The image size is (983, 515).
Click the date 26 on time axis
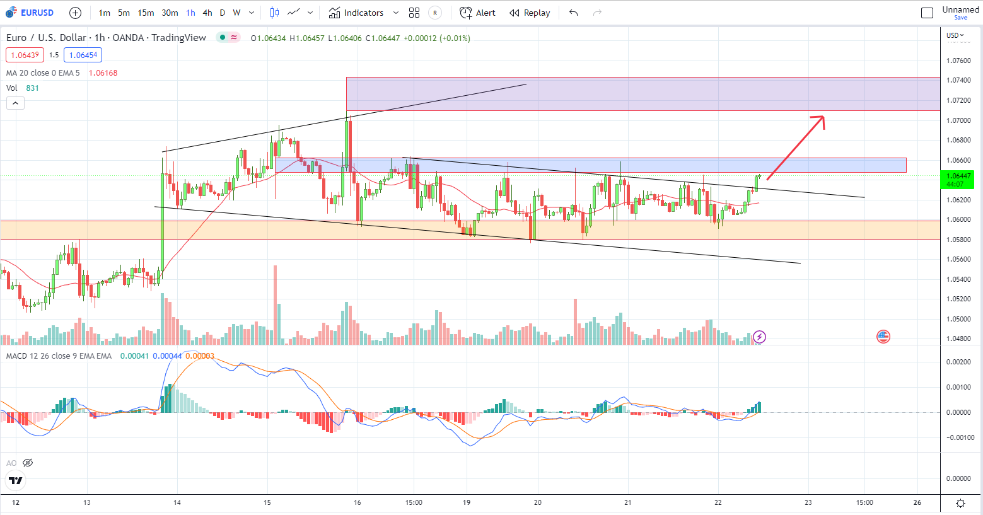coord(917,502)
